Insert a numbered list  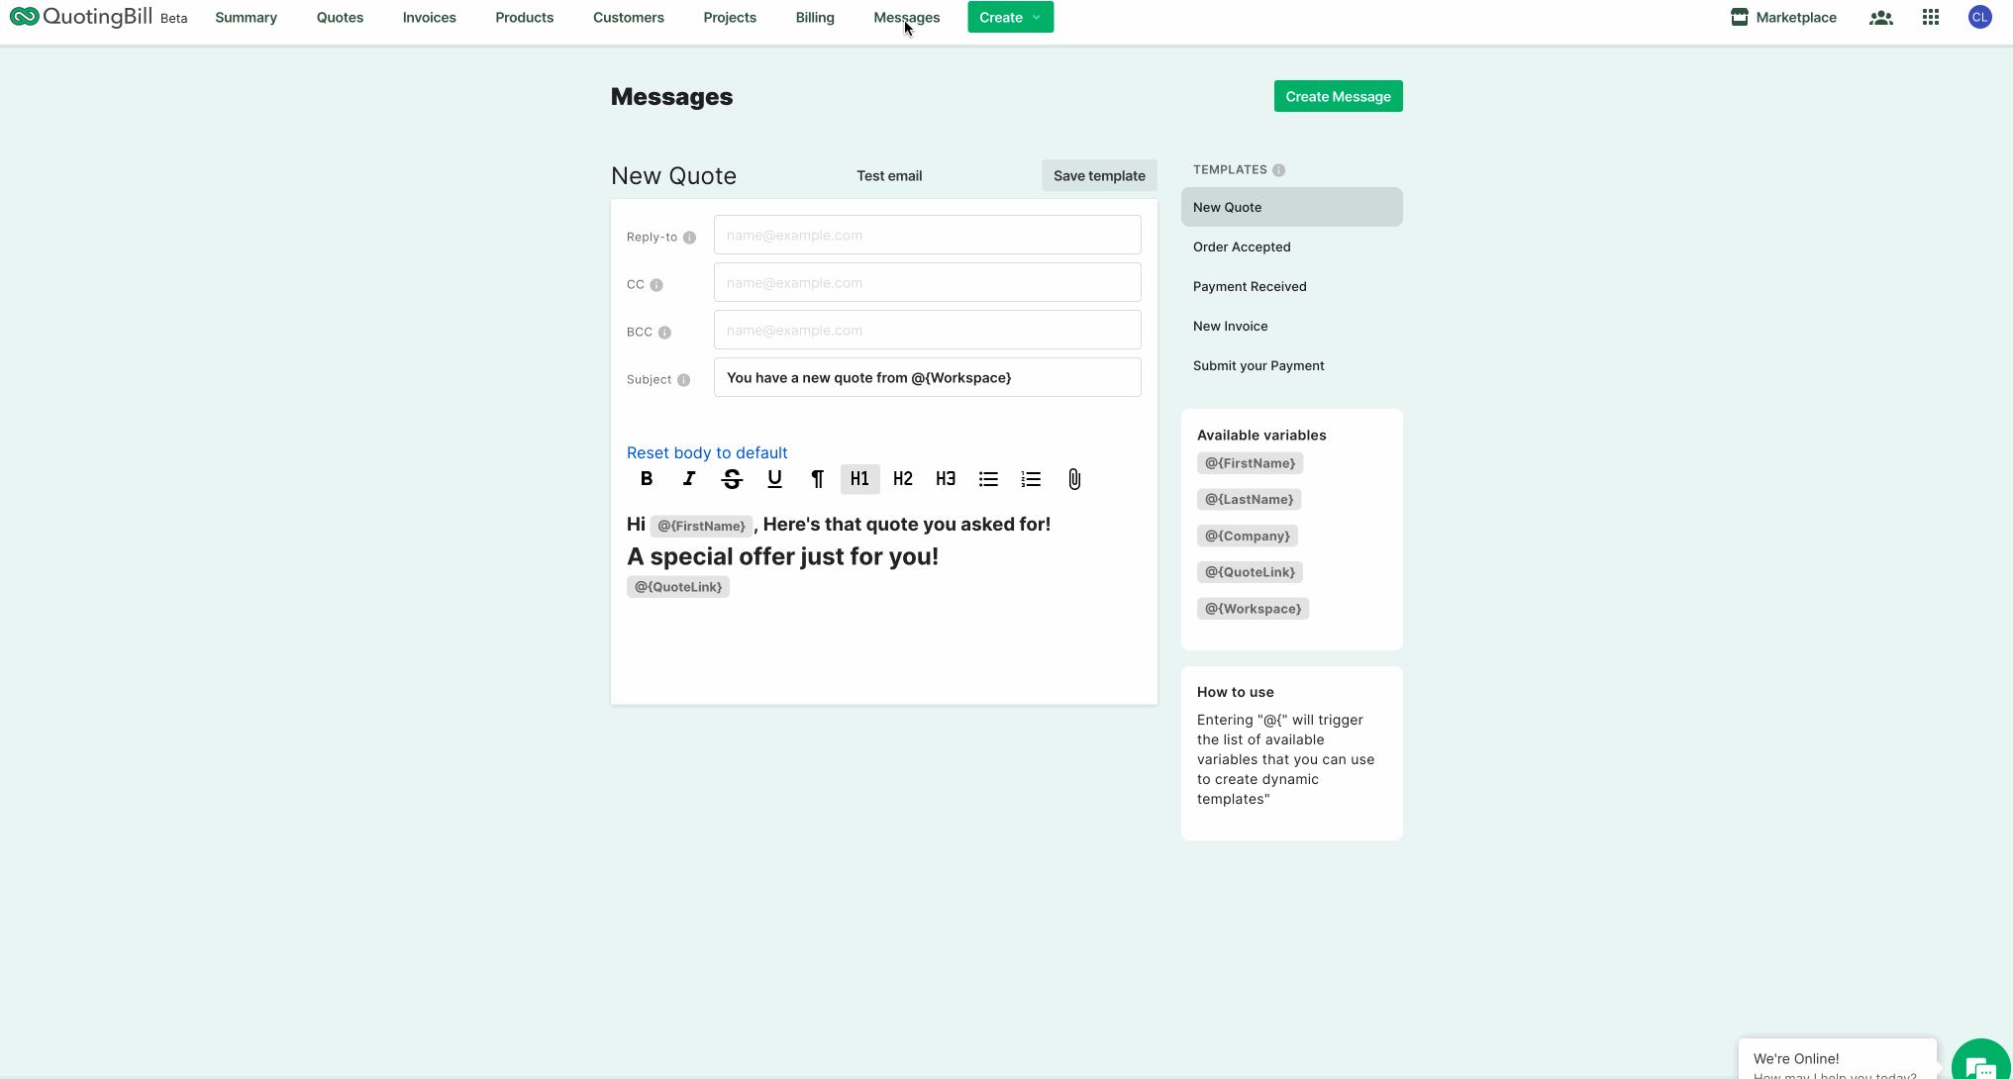click(x=1031, y=479)
